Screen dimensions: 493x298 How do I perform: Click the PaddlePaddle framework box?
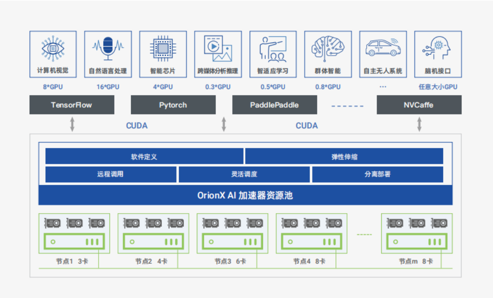[x=274, y=105]
